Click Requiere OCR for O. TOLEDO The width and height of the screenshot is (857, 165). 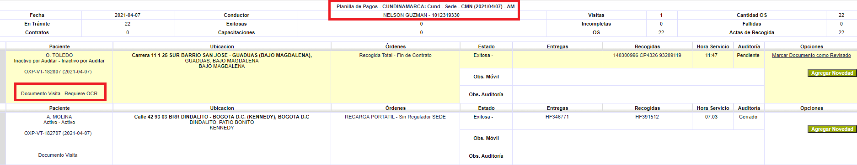coord(81,93)
